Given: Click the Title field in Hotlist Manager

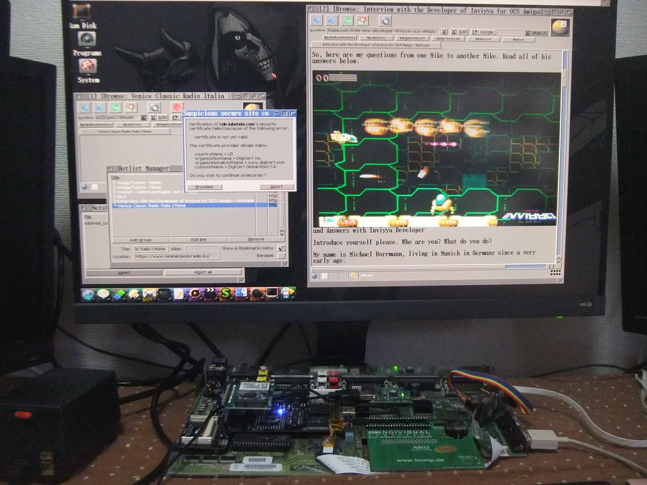Looking at the screenshot, I should pyautogui.click(x=152, y=248).
